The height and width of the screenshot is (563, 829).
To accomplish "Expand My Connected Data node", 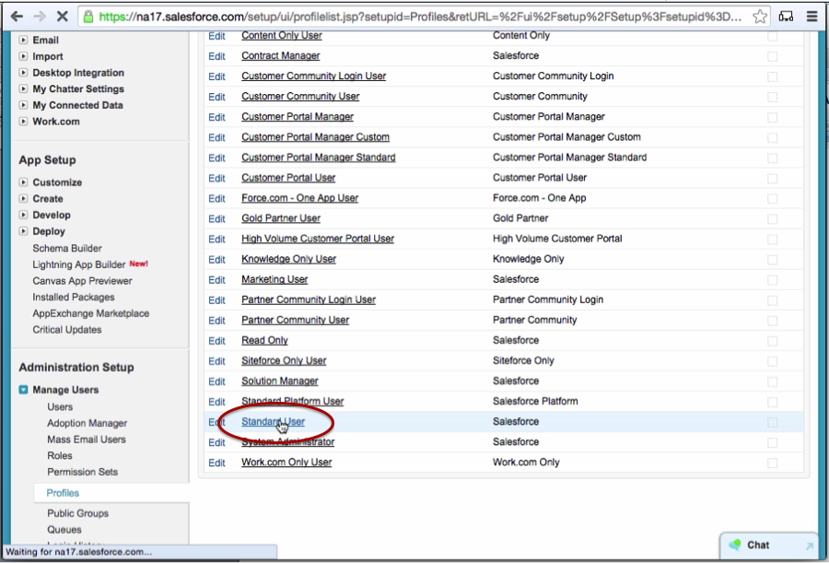I will click(x=23, y=105).
